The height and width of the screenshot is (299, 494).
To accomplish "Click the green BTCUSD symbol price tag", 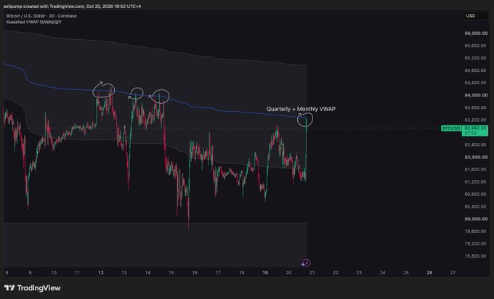I will [x=451, y=128].
